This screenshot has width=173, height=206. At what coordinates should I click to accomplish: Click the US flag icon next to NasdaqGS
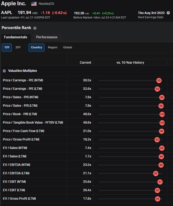point(34,4)
